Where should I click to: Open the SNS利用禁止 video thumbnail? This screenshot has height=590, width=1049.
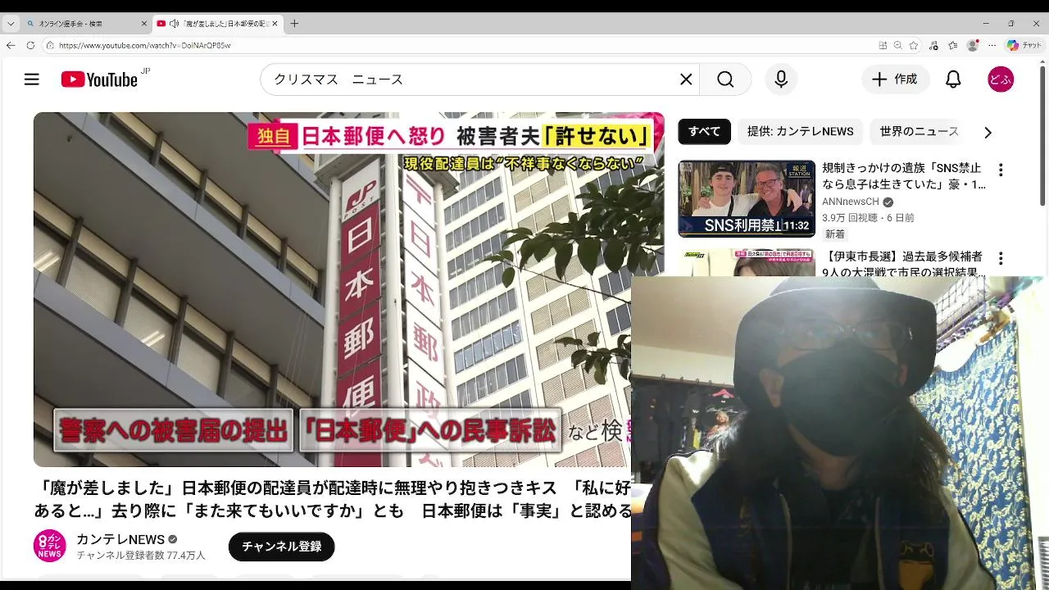(747, 198)
